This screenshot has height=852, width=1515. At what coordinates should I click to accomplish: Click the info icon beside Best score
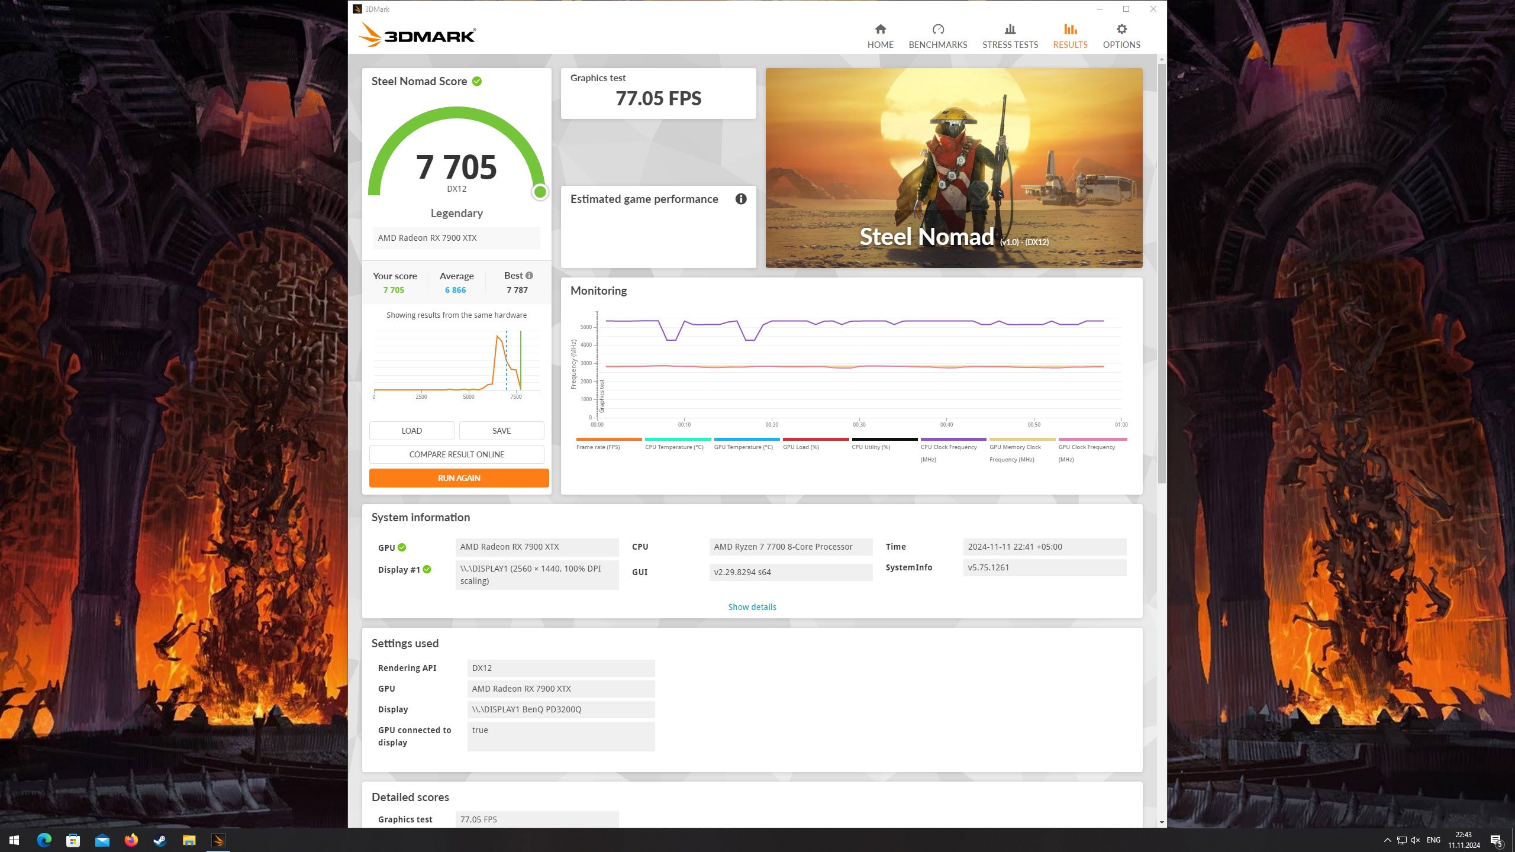click(529, 276)
